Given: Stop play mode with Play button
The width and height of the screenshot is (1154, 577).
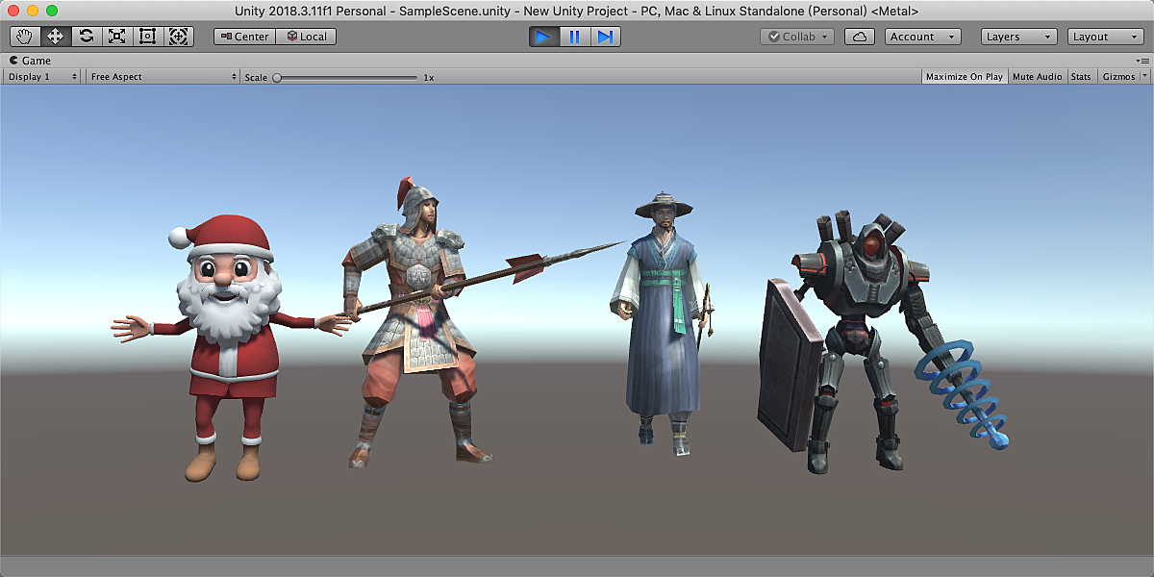Looking at the screenshot, I should 543,37.
